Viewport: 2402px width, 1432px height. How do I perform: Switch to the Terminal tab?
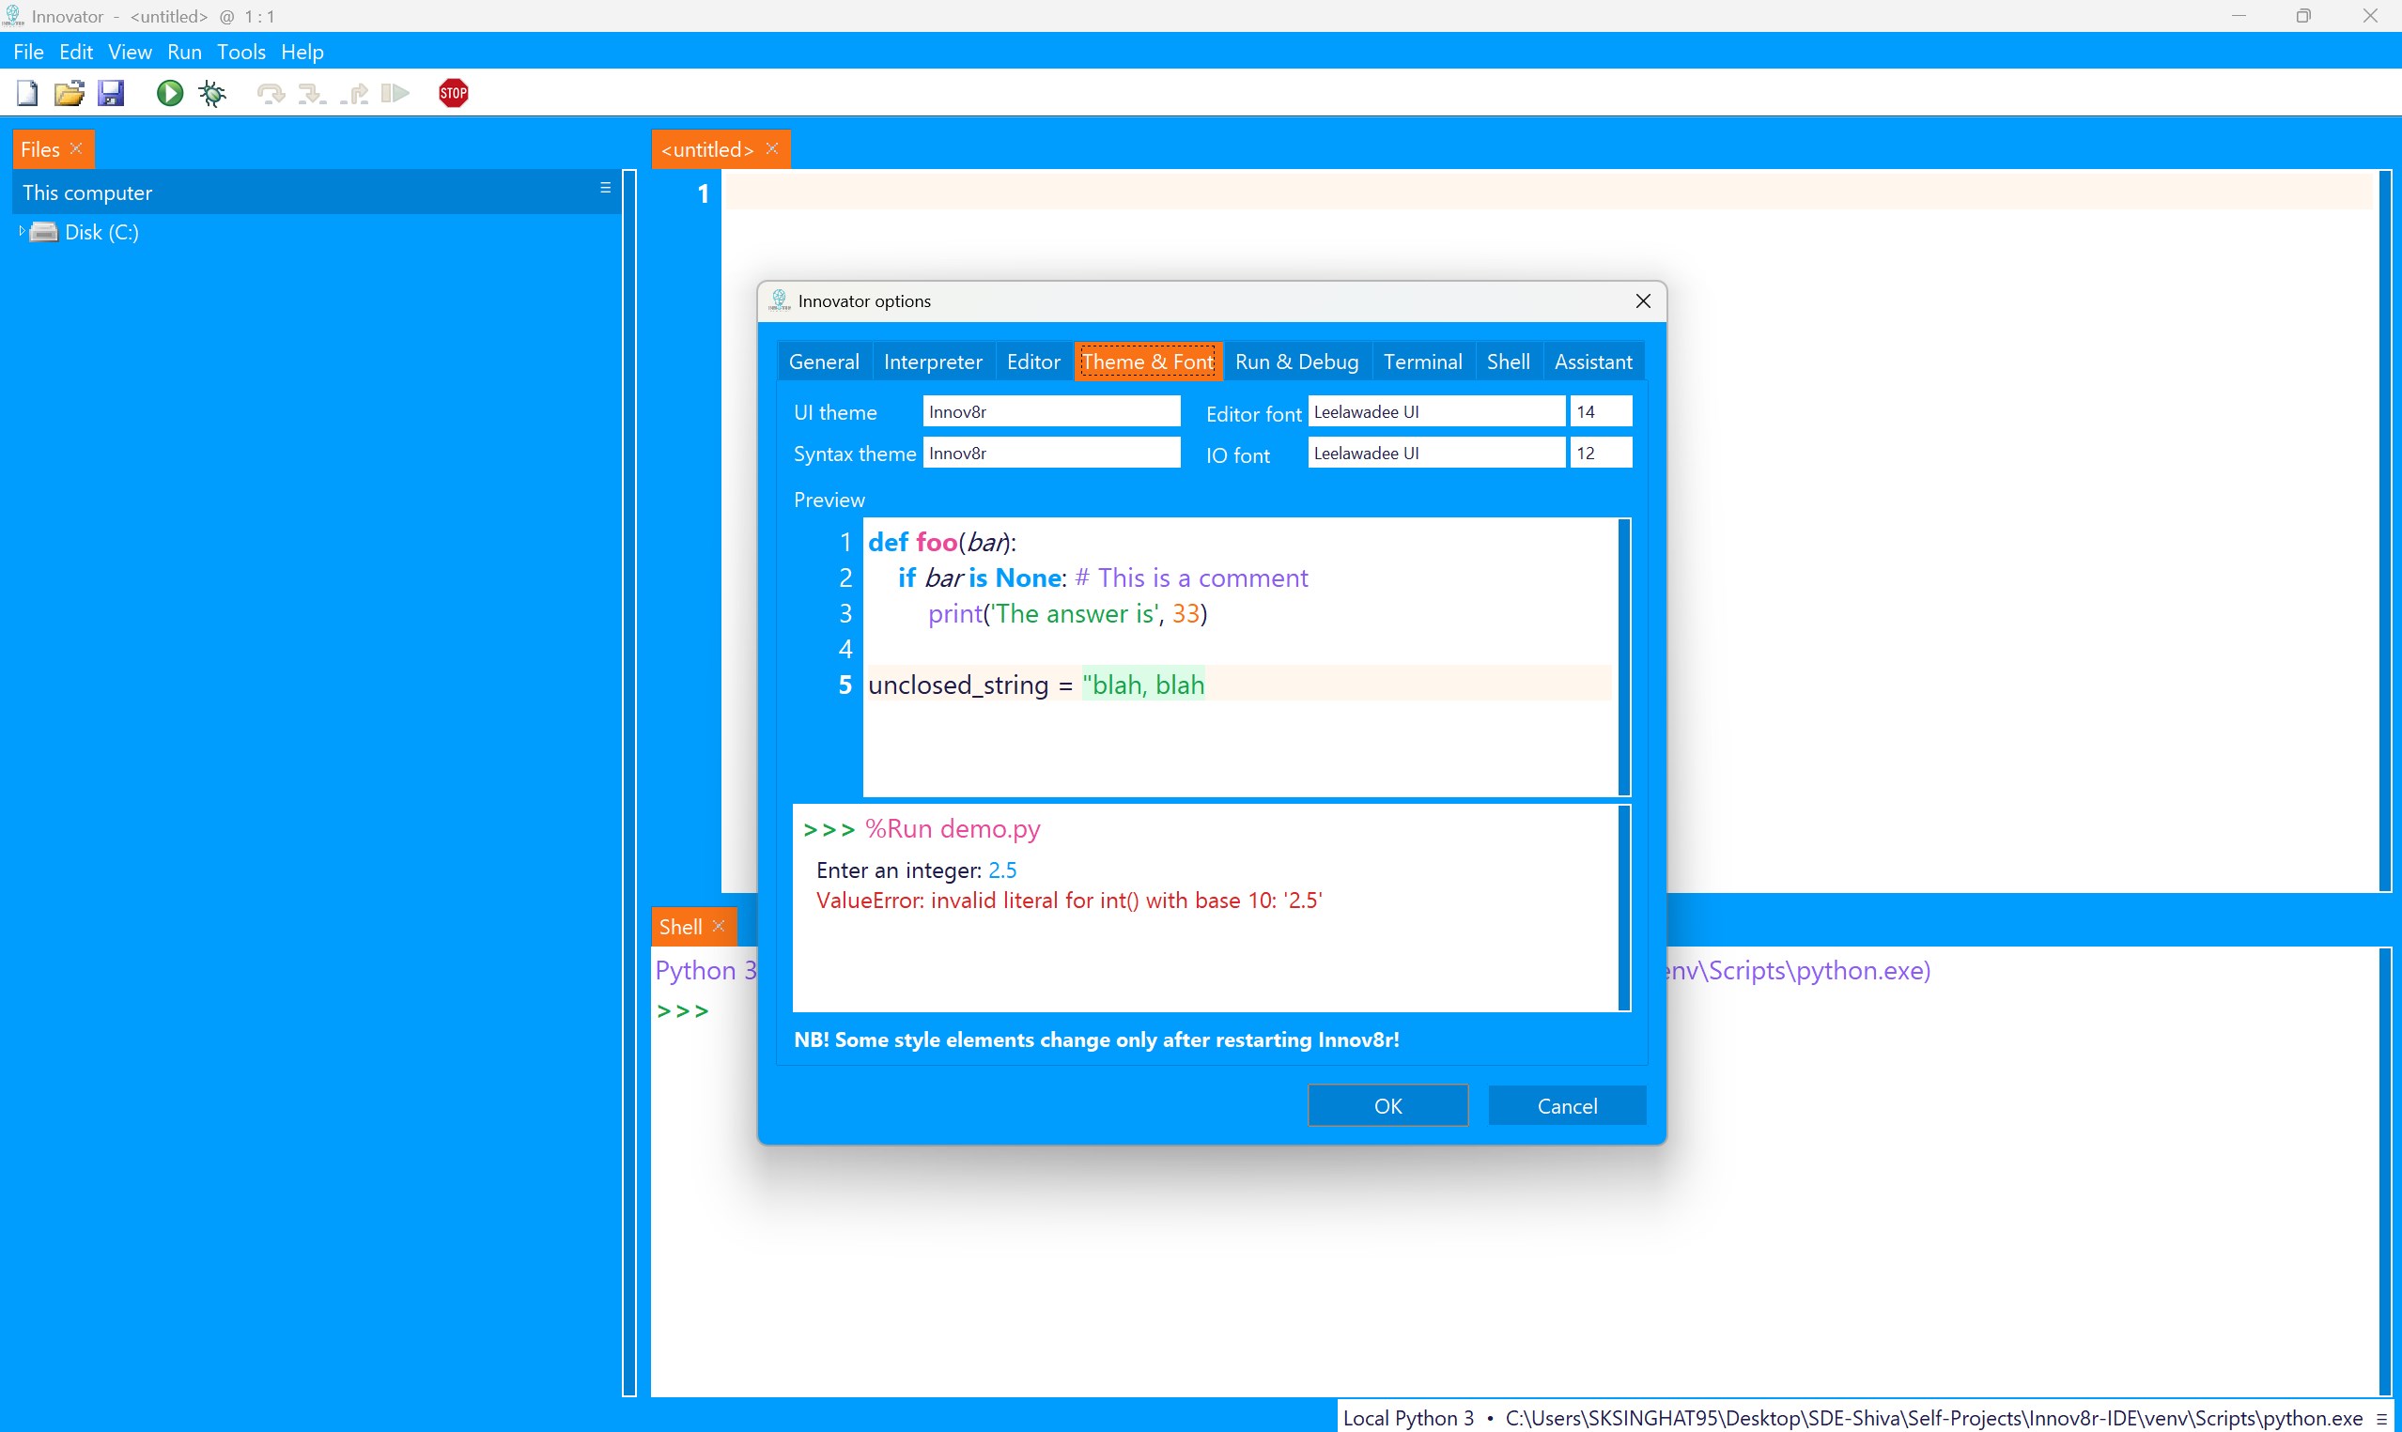(1422, 362)
